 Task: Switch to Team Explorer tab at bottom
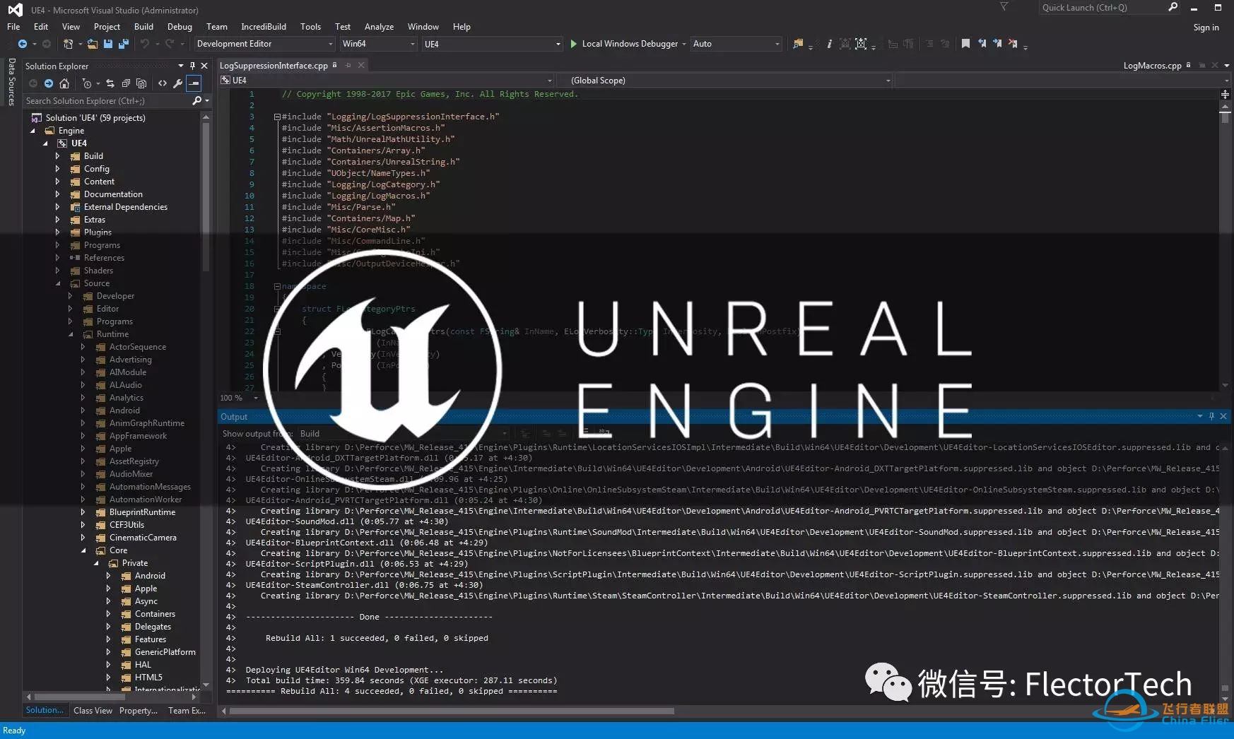[x=187, y=711]
